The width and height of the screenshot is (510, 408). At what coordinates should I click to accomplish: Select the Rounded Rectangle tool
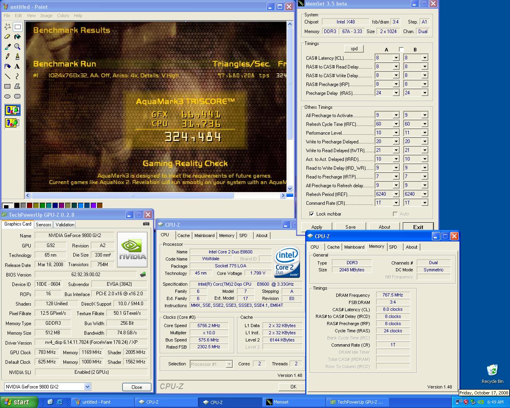(18, 96)
